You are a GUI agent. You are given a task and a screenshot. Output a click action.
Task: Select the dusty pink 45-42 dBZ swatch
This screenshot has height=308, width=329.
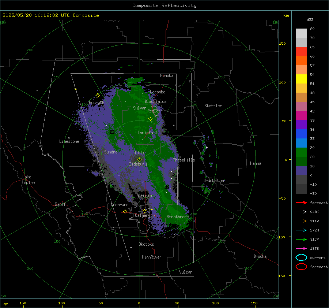click(x=301, y=106)
